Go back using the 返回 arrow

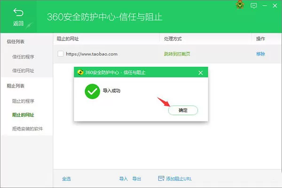click(18, 17)
